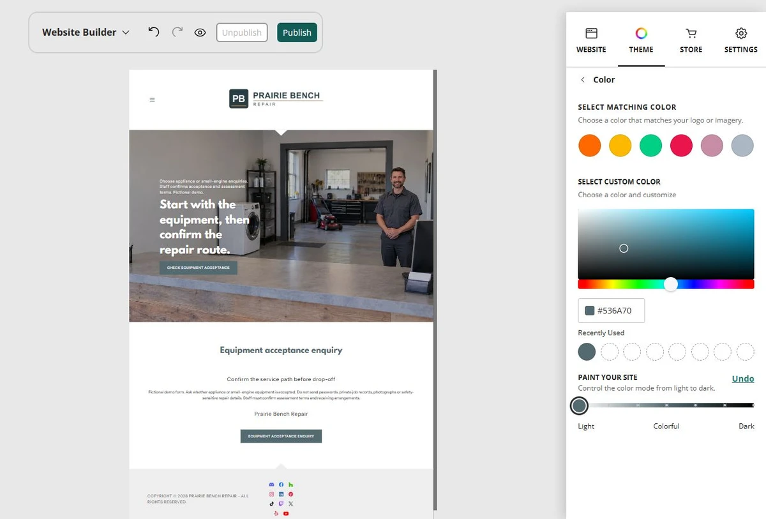Click the redo arrow in the top toolbar
Screen dimensions: 766x519
177,32
